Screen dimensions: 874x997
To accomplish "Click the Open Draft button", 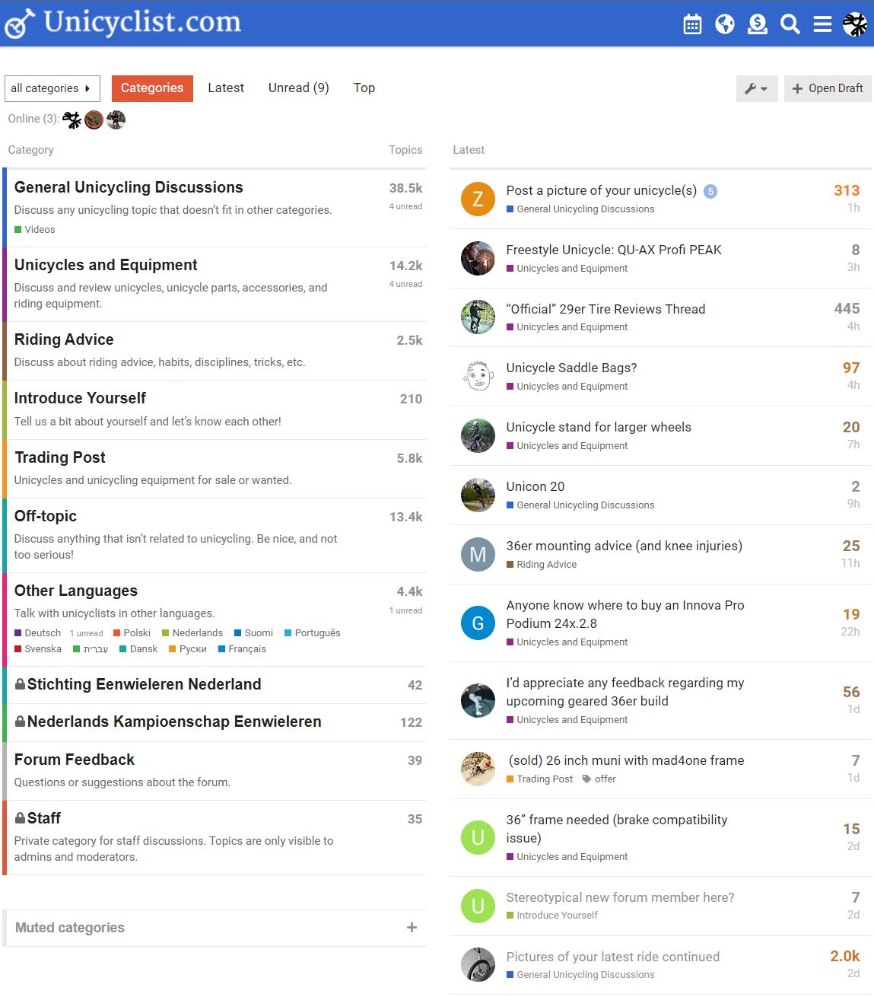I will click(x=828, y=88).
